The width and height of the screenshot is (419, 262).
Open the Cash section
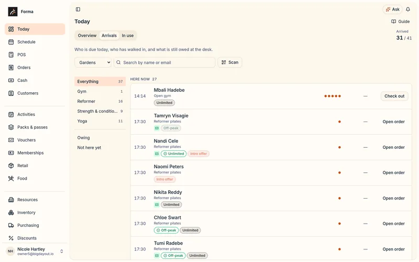click(35, 80)
